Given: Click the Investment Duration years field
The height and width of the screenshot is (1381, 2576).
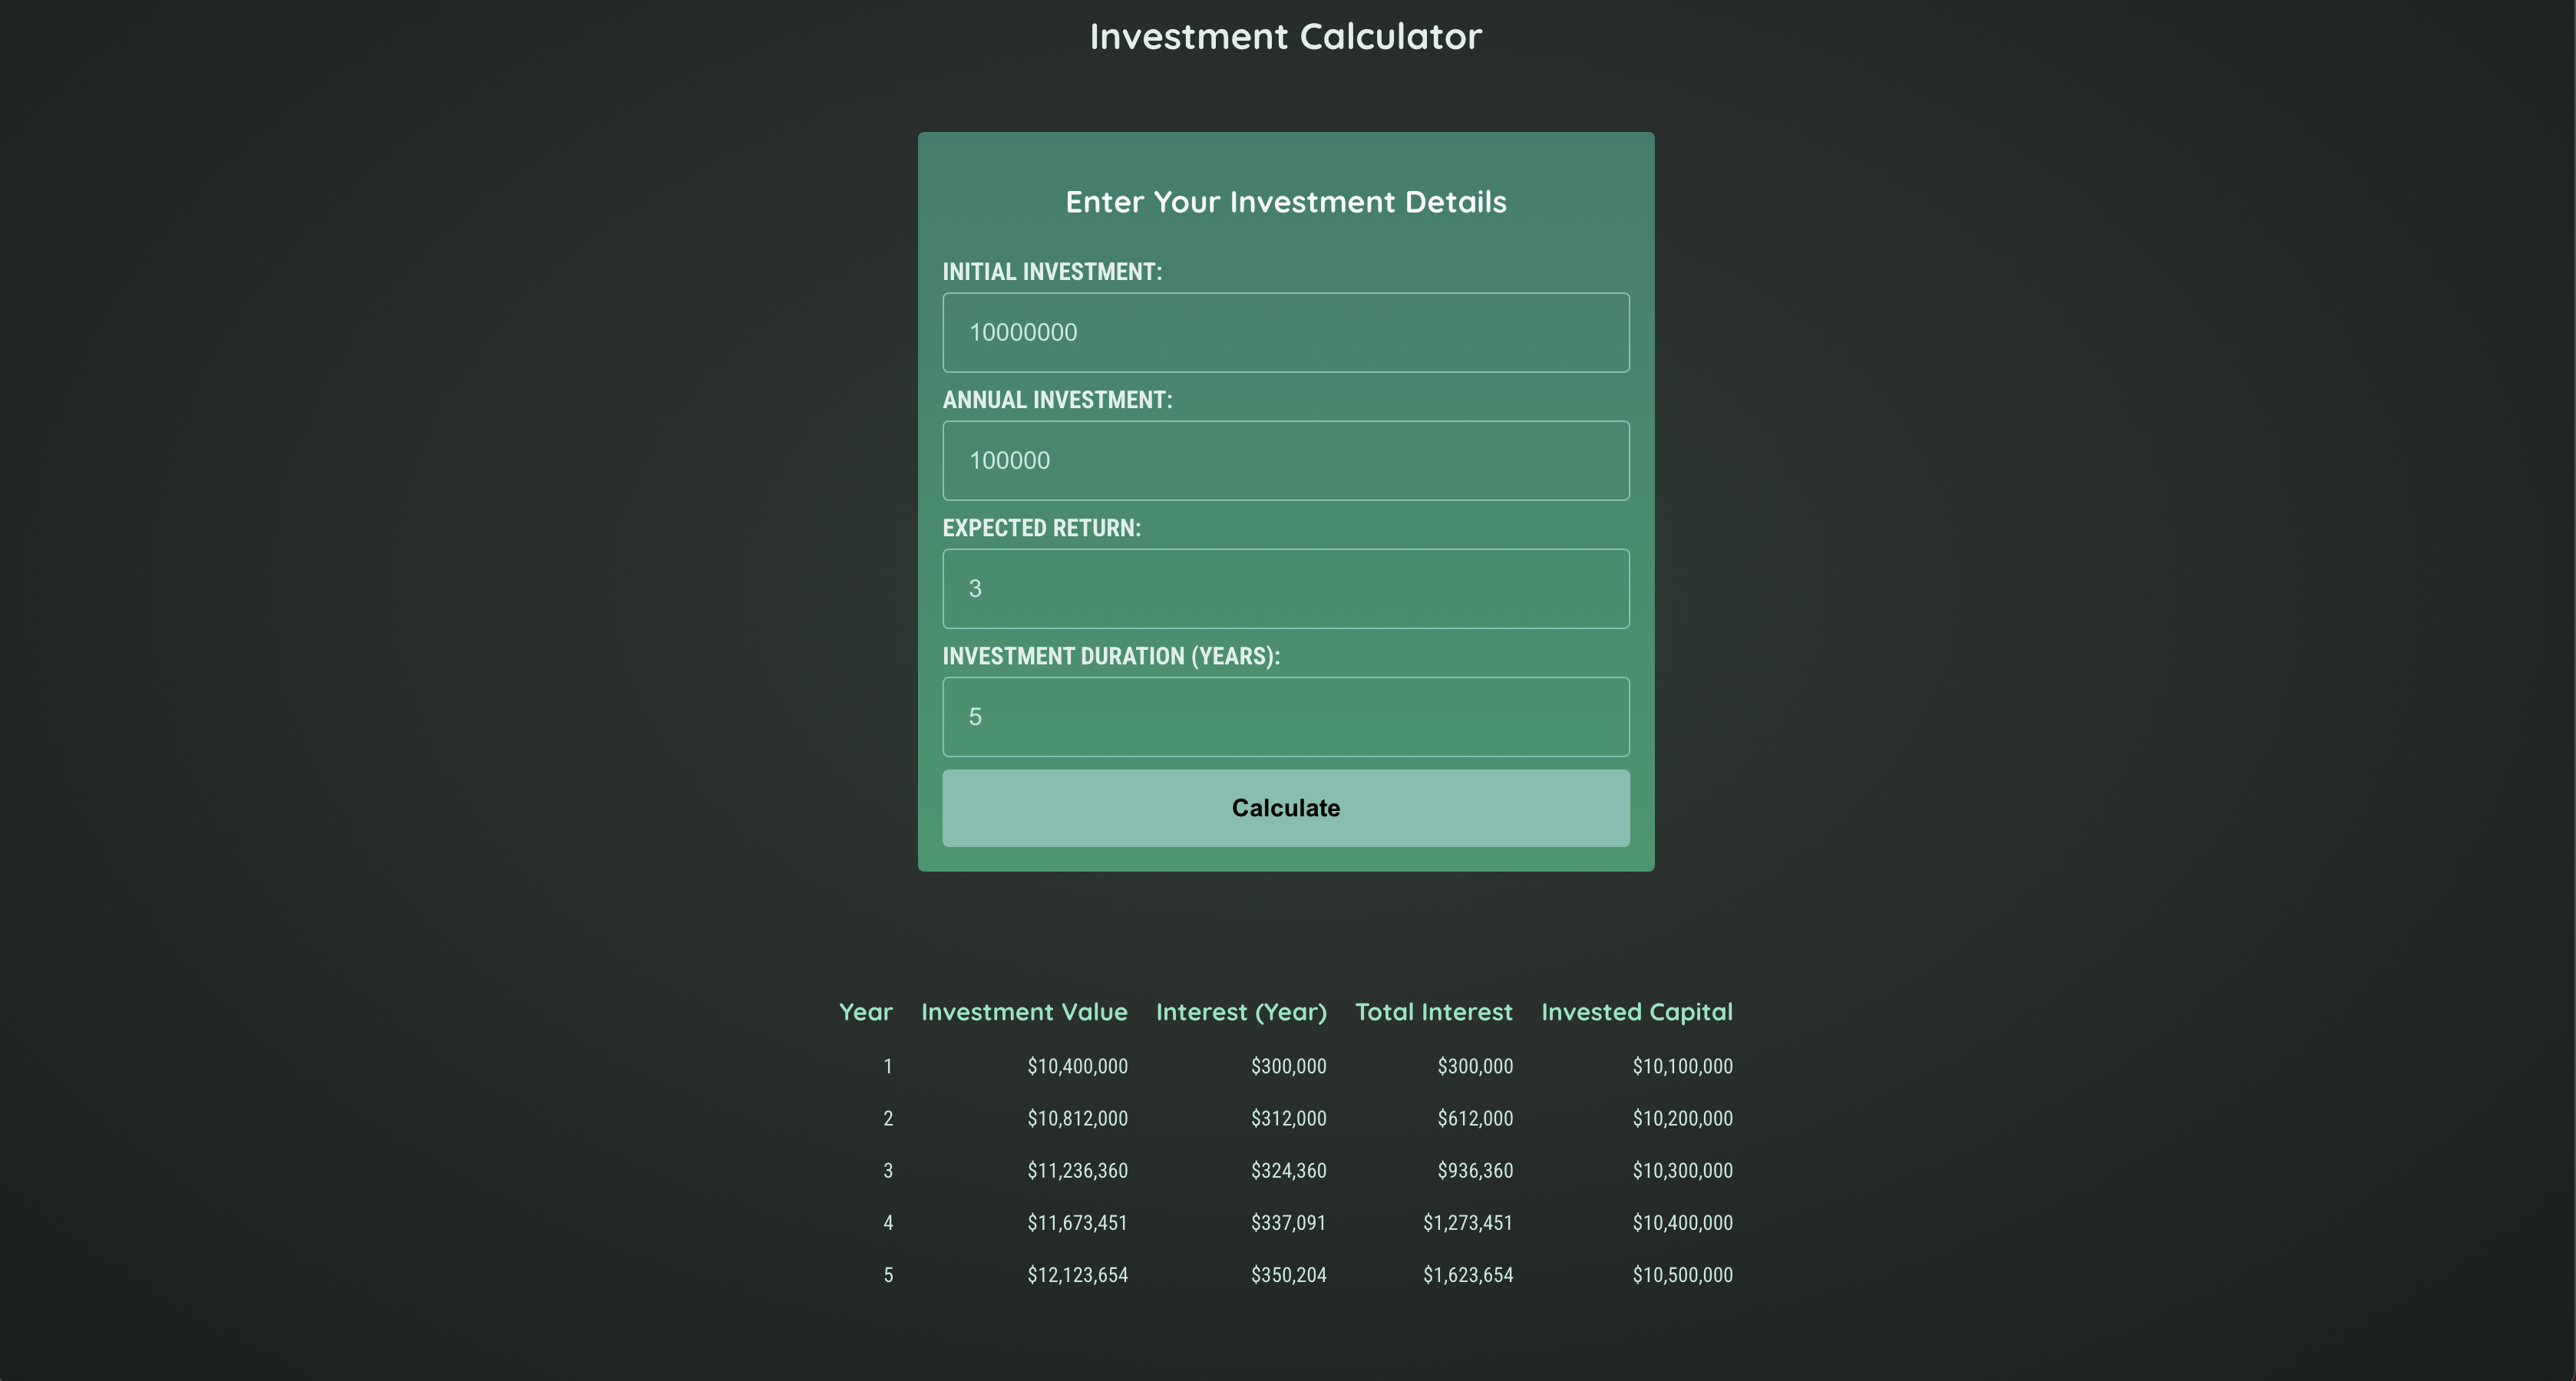Looking at the screenshot, I should 1285,717.
